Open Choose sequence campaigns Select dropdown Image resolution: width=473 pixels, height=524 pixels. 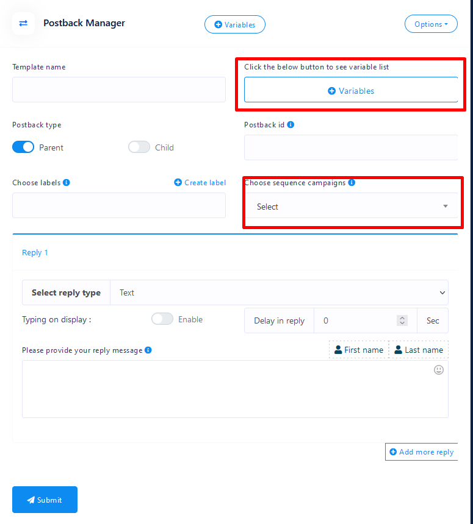[351, 207]
